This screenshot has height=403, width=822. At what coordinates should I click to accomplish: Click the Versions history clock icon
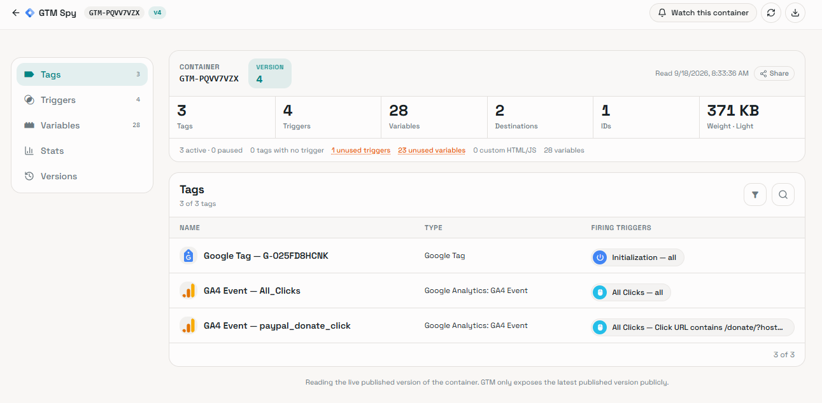click(x=29, y=176)
